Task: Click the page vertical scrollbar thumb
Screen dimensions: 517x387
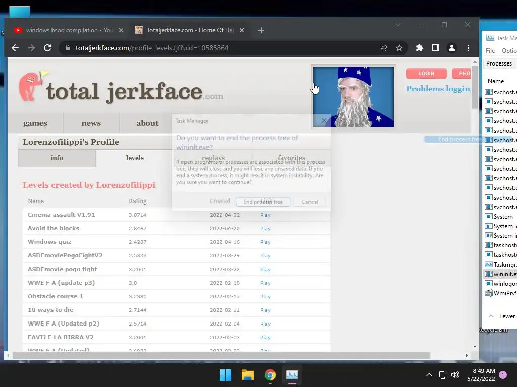Action: pos(475,87)
